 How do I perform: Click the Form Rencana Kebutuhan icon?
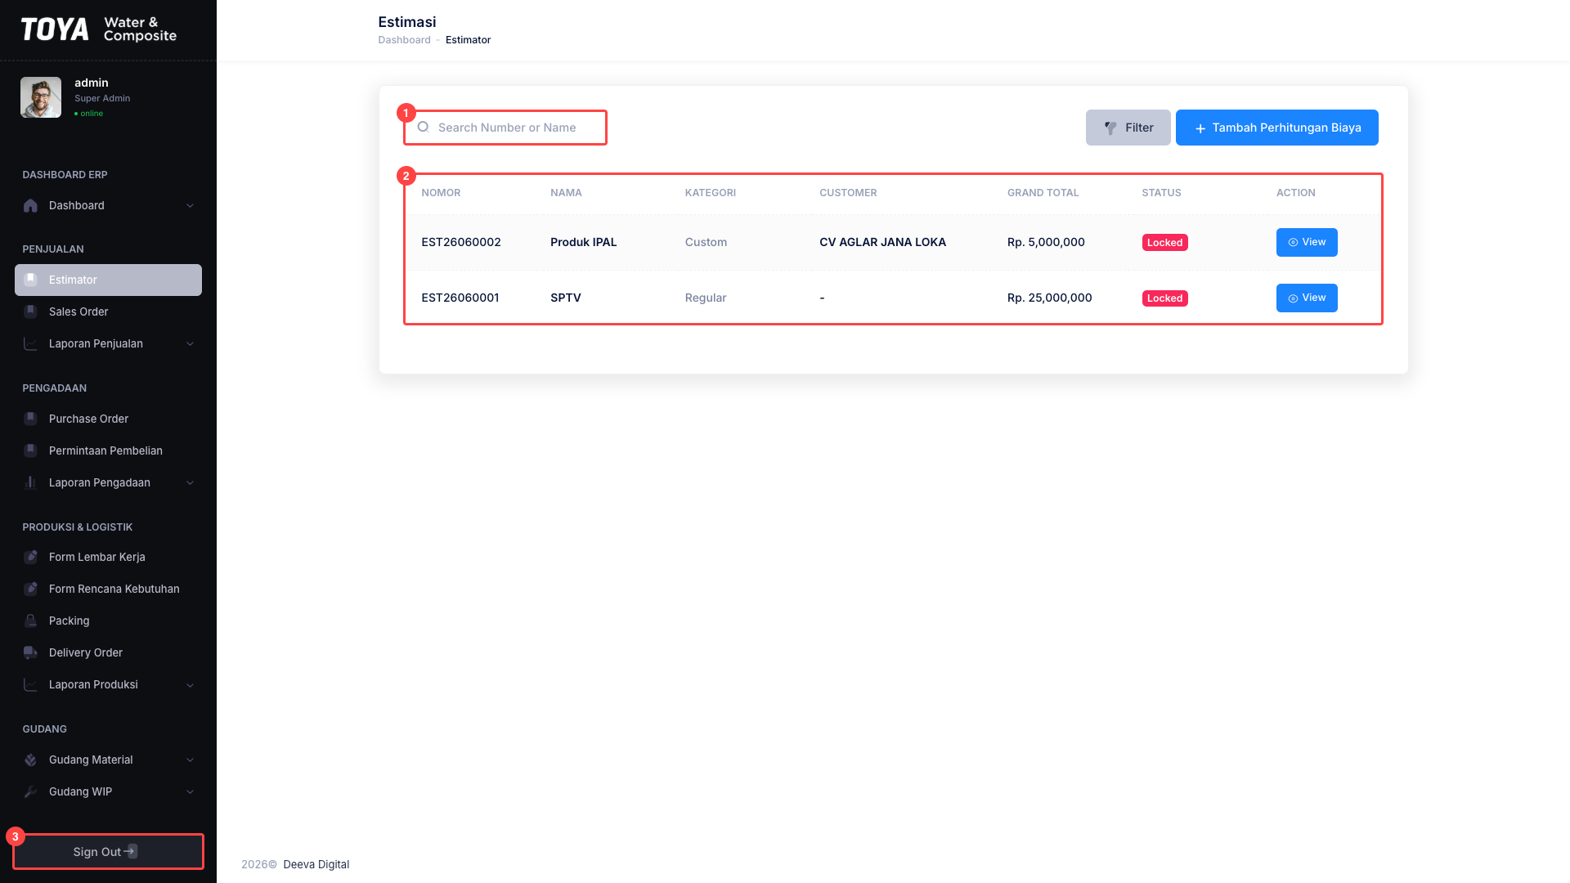(30, 589)
